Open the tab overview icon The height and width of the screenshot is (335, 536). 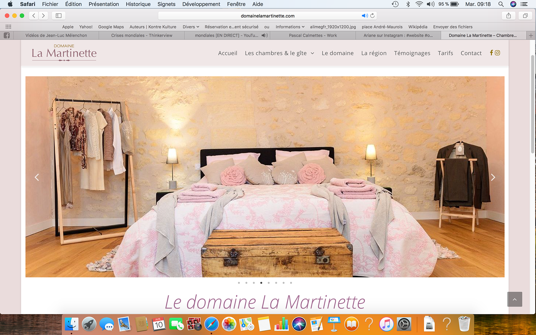(525, 16)
